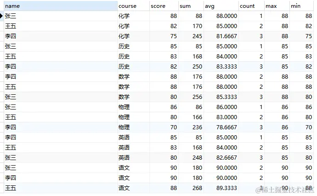Select score cell 86 in 物理 row
The image size is (317, 196).
164,107
